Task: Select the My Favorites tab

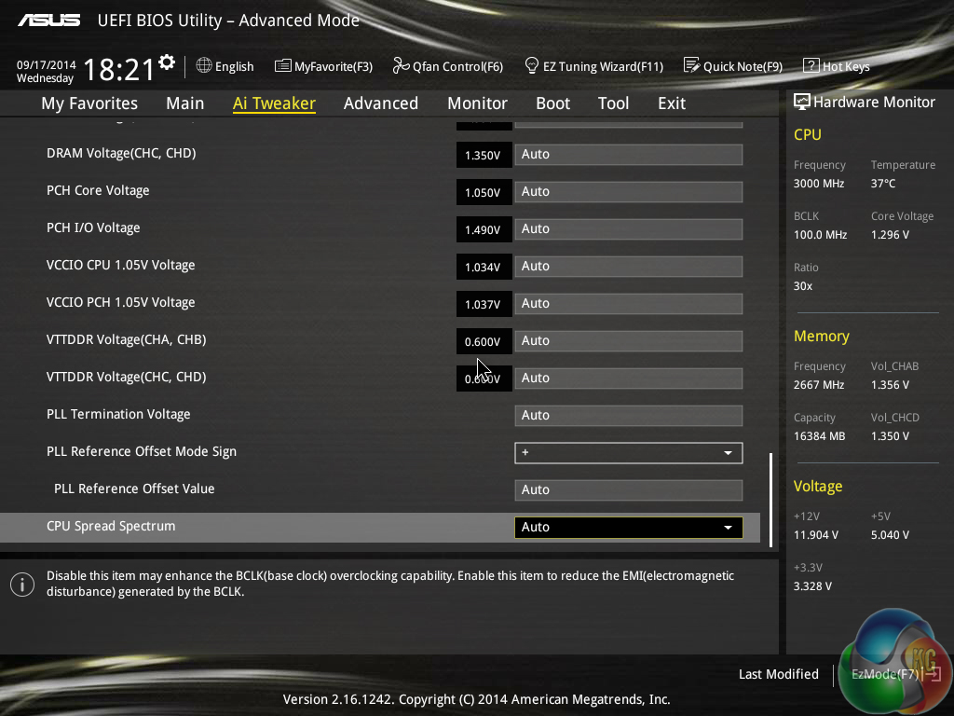Action: [x=89, y=103]
